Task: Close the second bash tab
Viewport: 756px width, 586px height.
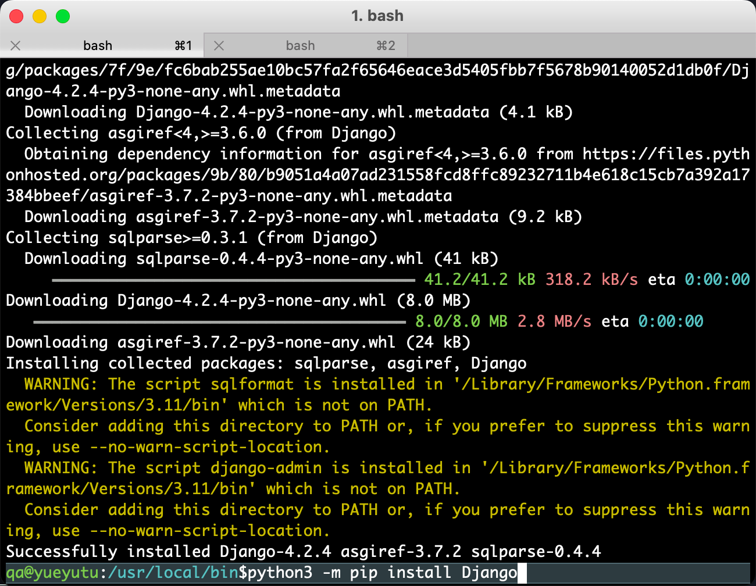Action: [x=219, y=45]
